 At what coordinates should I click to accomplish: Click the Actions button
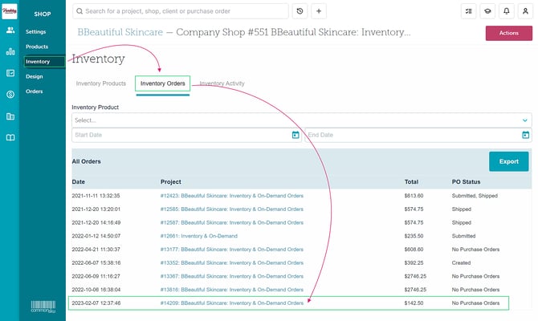(x=509, y=33)
